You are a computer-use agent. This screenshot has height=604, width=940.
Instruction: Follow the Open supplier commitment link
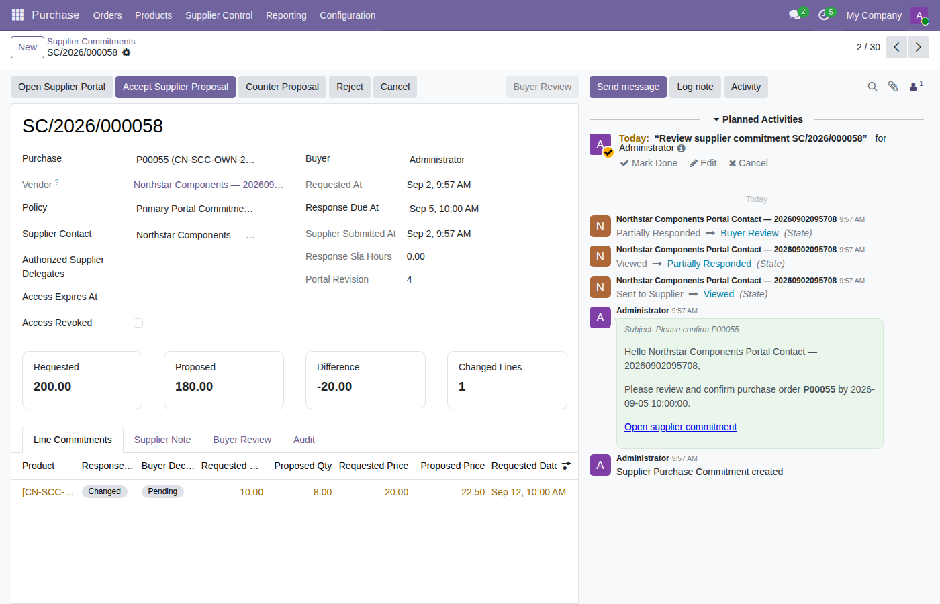point(680,427)
